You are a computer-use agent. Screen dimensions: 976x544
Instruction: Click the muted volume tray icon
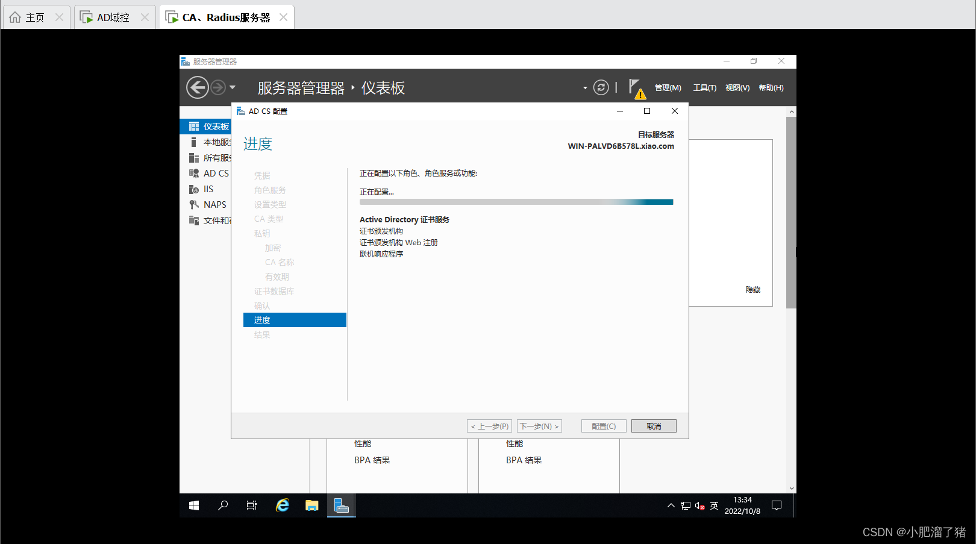point(699,505)
